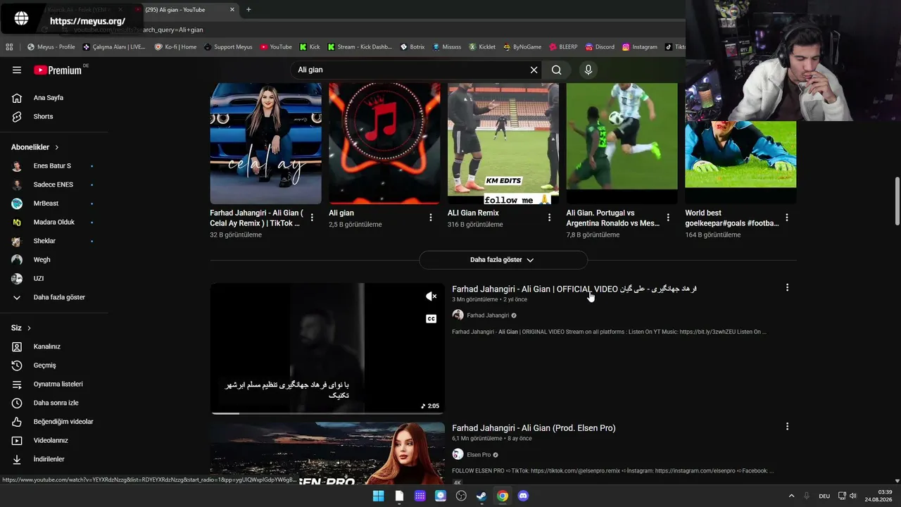
Task: Open the Madara Olduk channel
Action: (54, 223)
